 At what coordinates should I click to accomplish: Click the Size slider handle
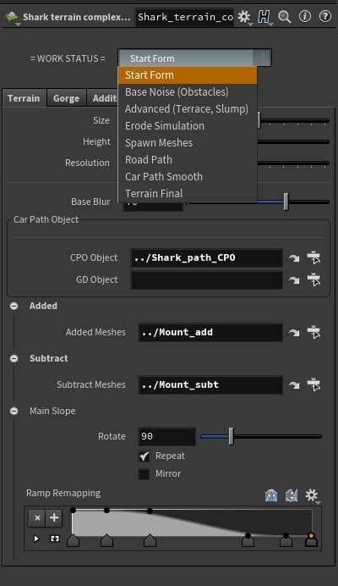pyautogui.click(x=259, y=121)
